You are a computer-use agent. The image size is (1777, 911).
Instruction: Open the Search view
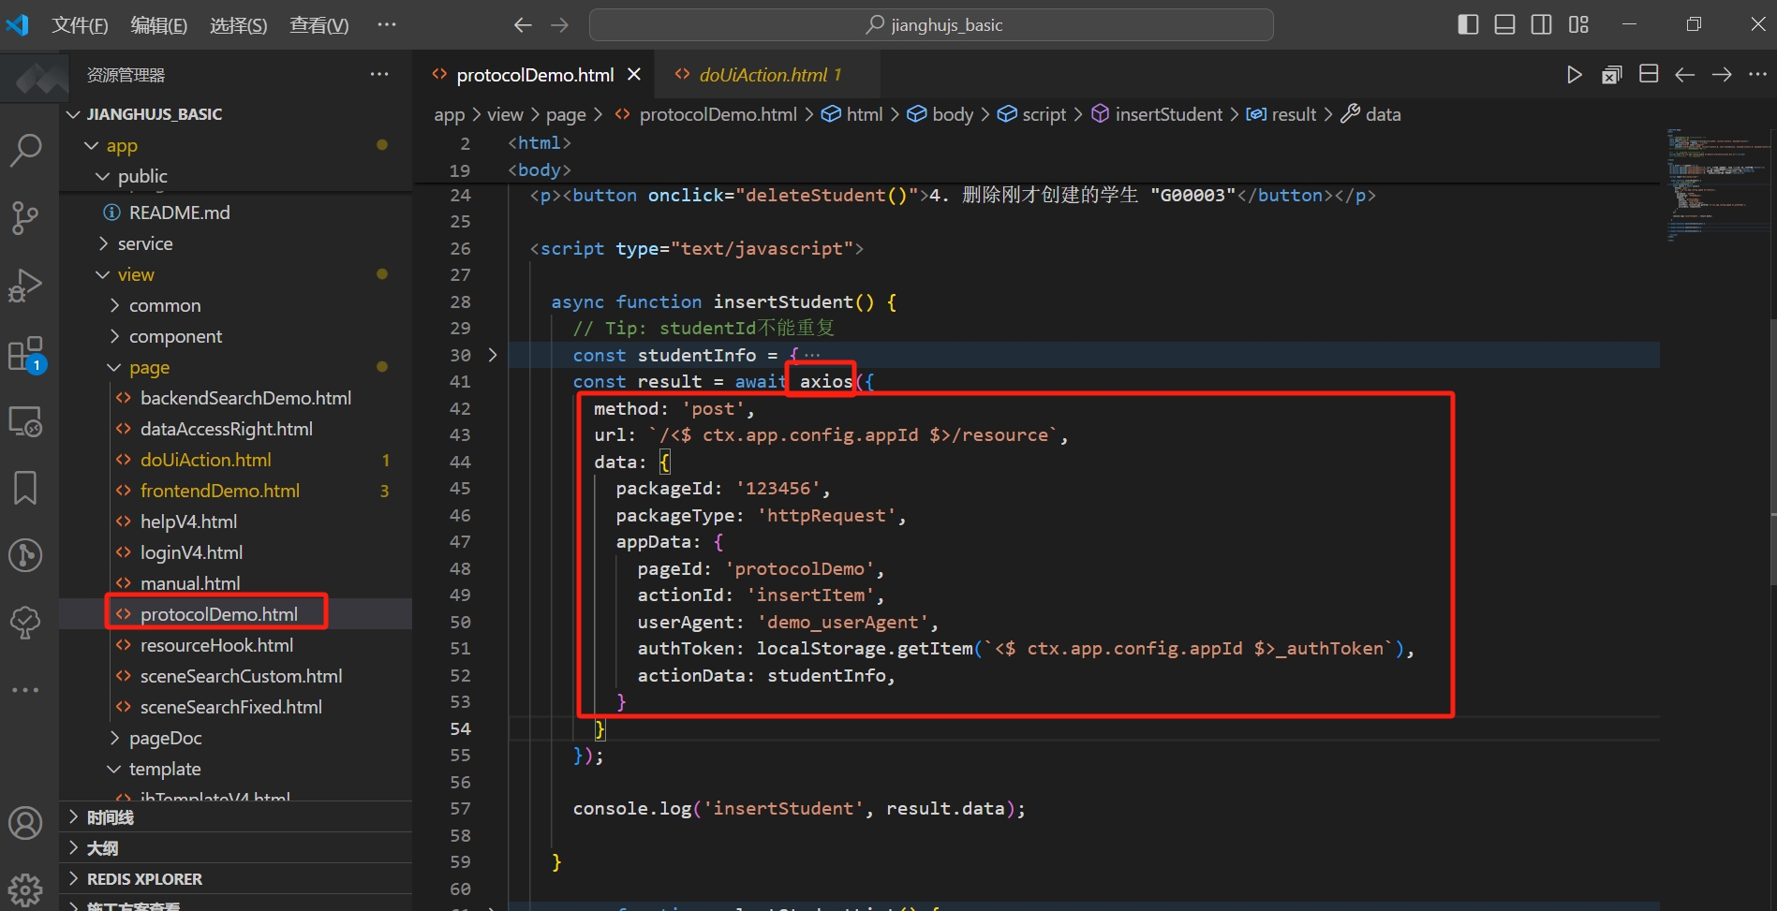point(26,150)
